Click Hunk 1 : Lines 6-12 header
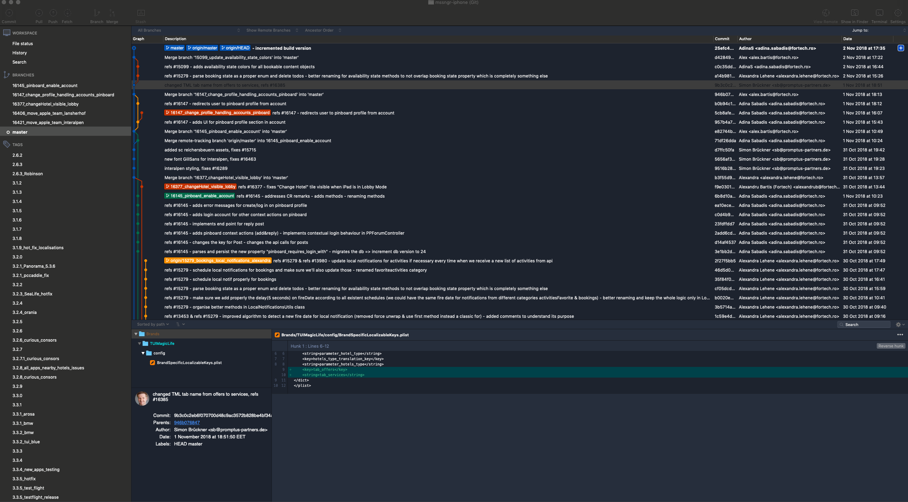The width and height of the screenshot is (908, 502). tap(310, 346)
